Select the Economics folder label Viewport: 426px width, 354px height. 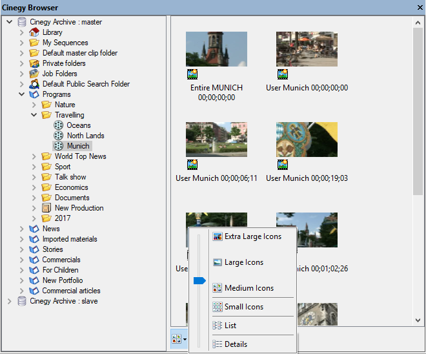click(72, 187)
